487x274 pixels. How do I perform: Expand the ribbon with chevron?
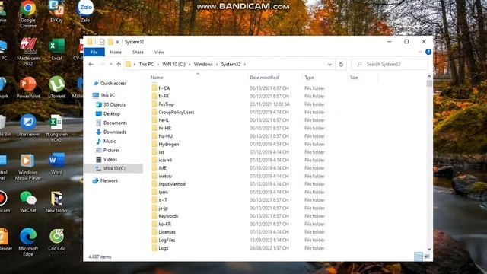click(420, 52)
